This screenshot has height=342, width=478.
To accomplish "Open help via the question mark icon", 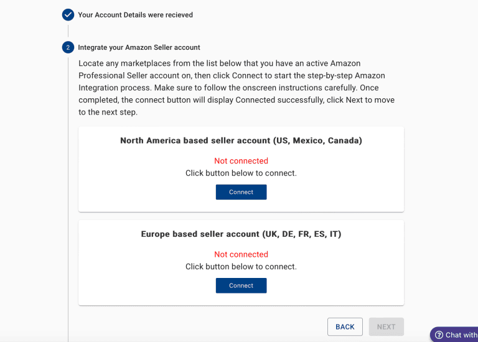I will 439,335.
